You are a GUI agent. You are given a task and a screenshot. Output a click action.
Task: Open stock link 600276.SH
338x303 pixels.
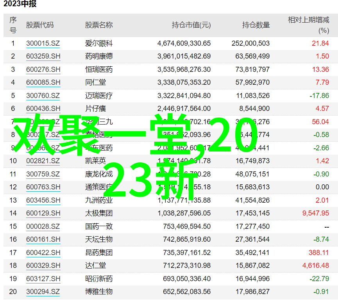tap(43, 70)
